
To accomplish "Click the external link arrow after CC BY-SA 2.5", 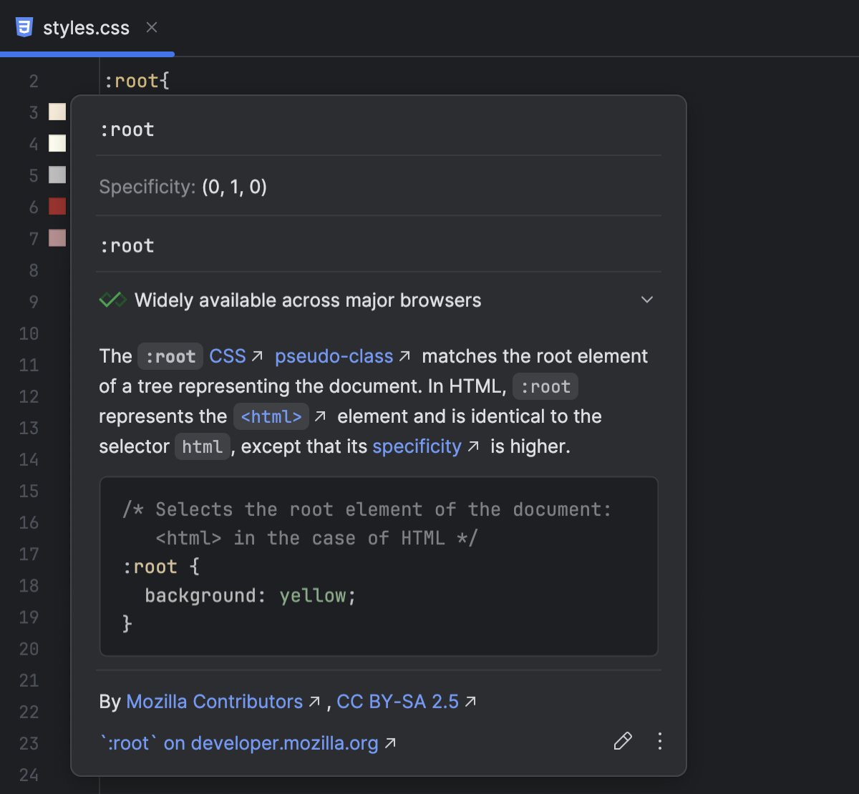I will pyautogui.click(x=471, y=701).
